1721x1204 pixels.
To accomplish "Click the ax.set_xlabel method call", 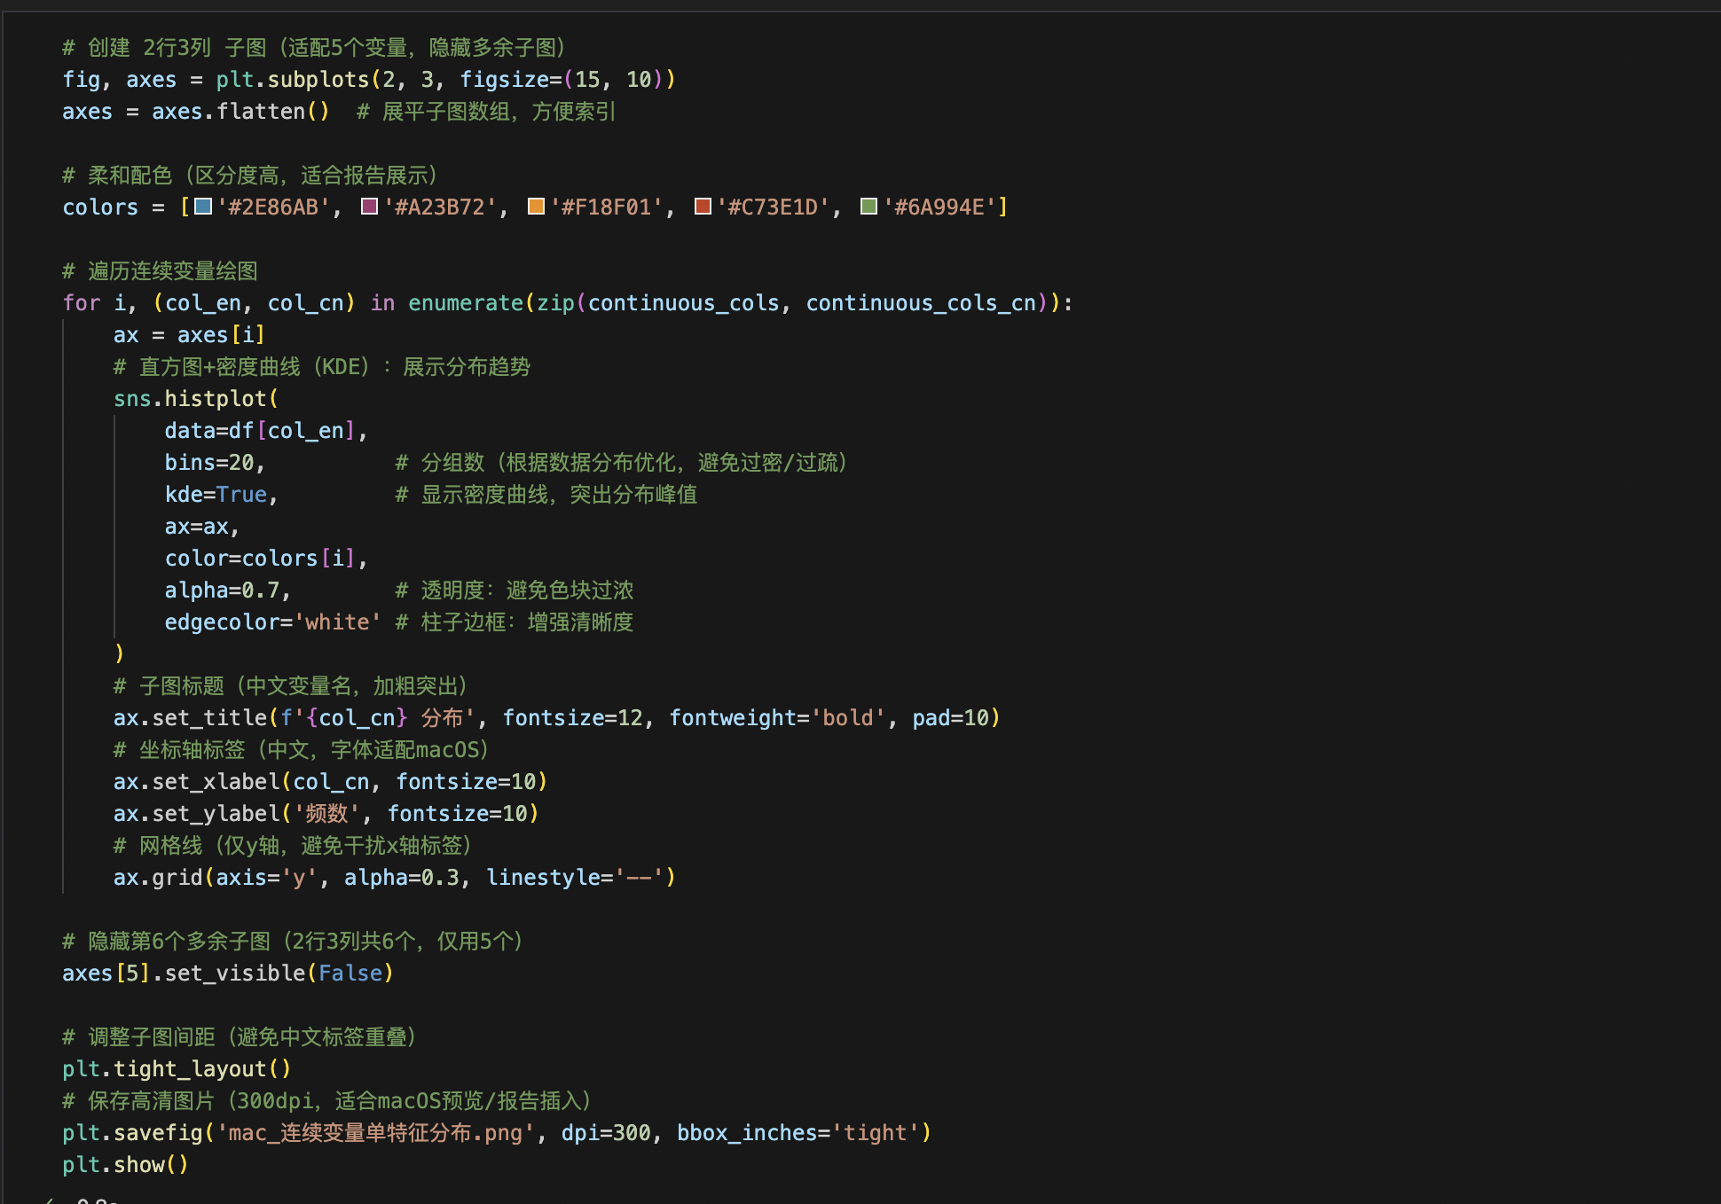I will tap(216, 782).
